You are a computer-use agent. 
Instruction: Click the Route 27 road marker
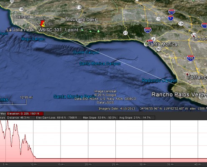[125, 33]
